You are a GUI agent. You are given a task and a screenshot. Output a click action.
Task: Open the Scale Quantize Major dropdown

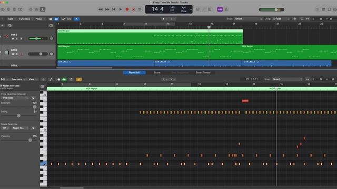point(20,128)
